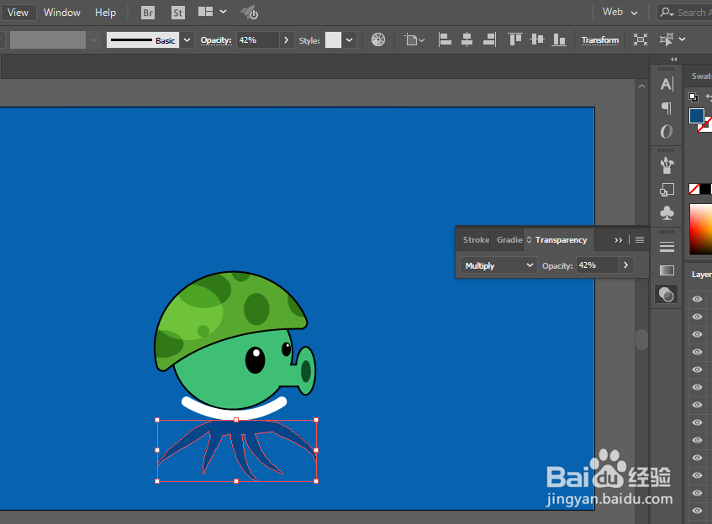
Task: Click the GPU Performance rocket icon
Action: click(250, 13)
